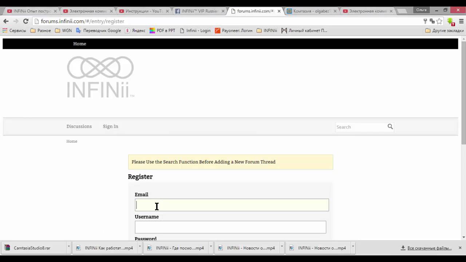Close the INFINii VIP Russian tab
The width and height of the screenshot is (466, 262).
223,11
